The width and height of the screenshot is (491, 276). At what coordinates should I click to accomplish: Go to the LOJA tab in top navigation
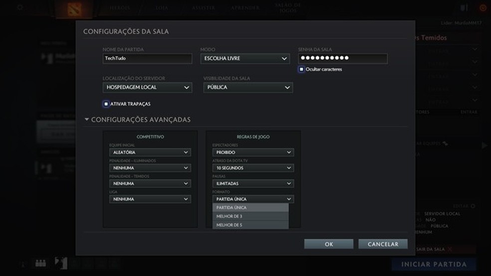(162, 8)
